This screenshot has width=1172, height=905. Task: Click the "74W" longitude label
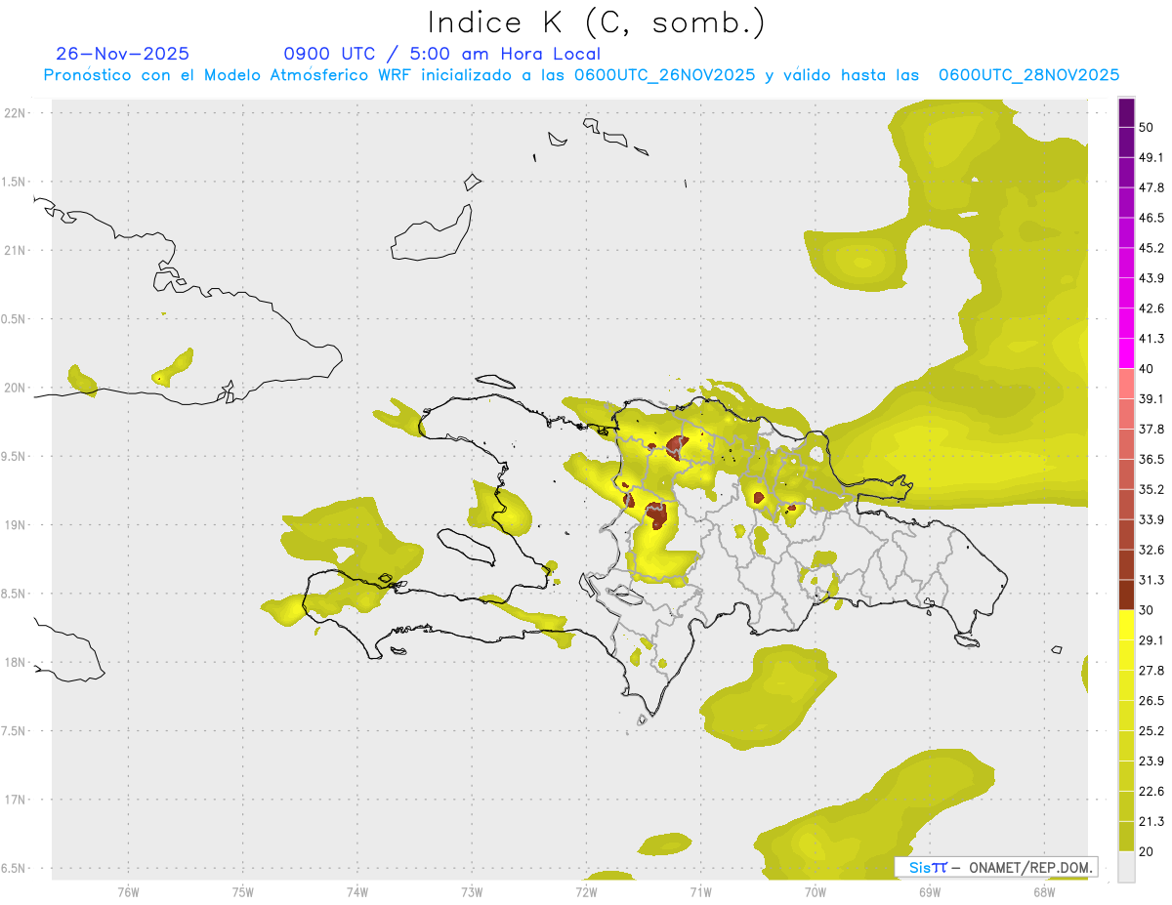(356, 891)
